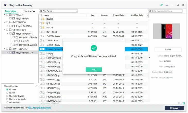Image resolution: width=188 pixels, height=113 pixels.
Task: Sort by the Created Date column header
Action: pyautogui.click(x=118, y=15)
